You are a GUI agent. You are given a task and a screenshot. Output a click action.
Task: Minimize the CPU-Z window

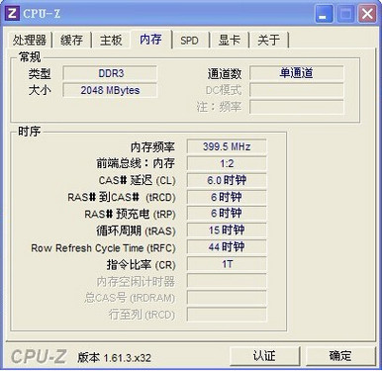coord(324,14)
